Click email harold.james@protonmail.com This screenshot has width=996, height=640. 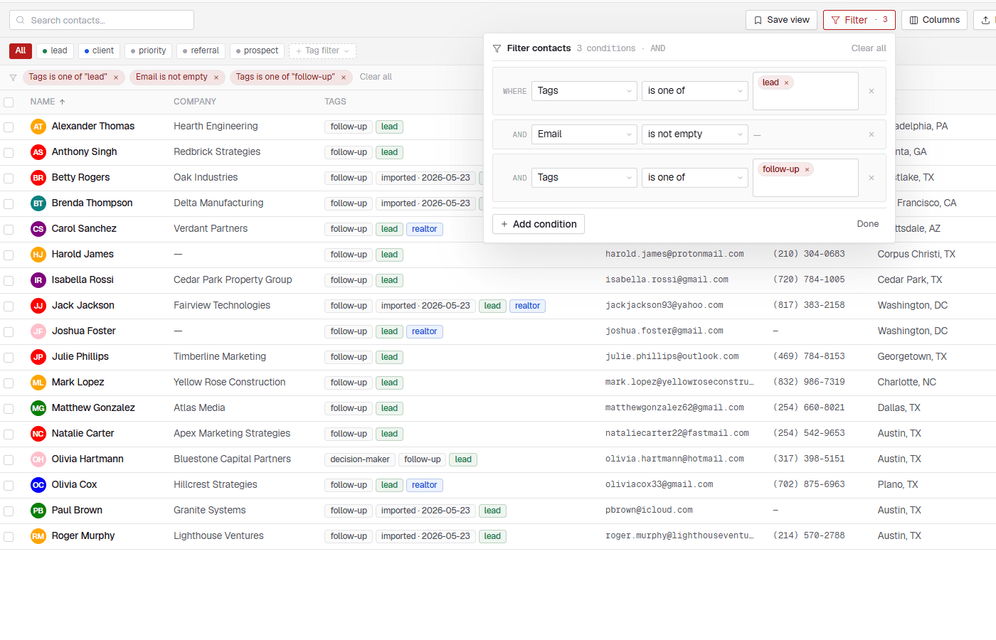coord(674,255)
